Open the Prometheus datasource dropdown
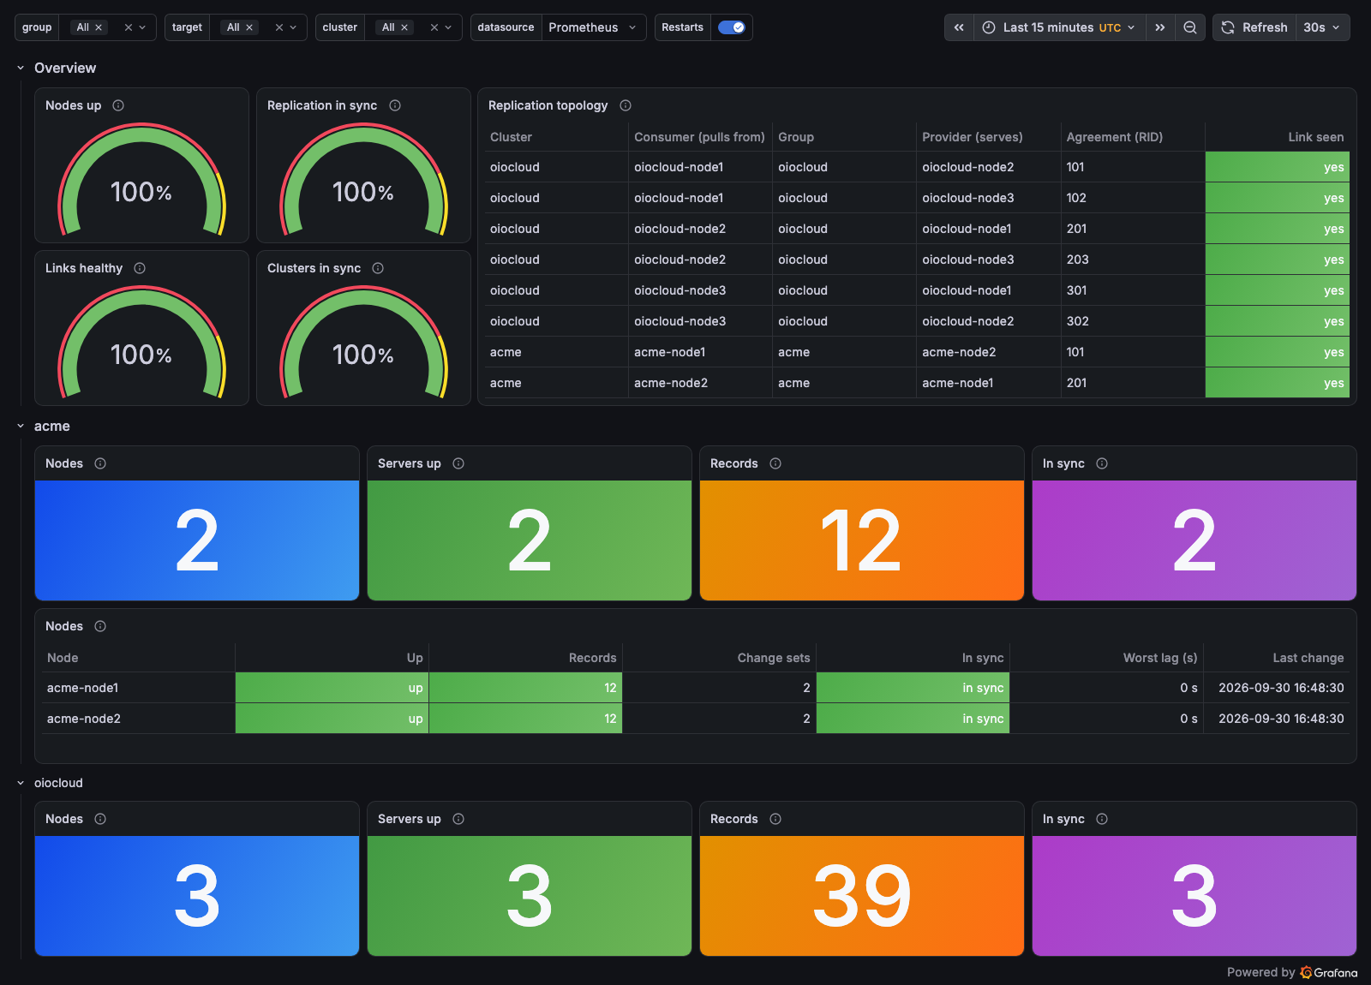 pyautogui.click(x=594, y=27)
